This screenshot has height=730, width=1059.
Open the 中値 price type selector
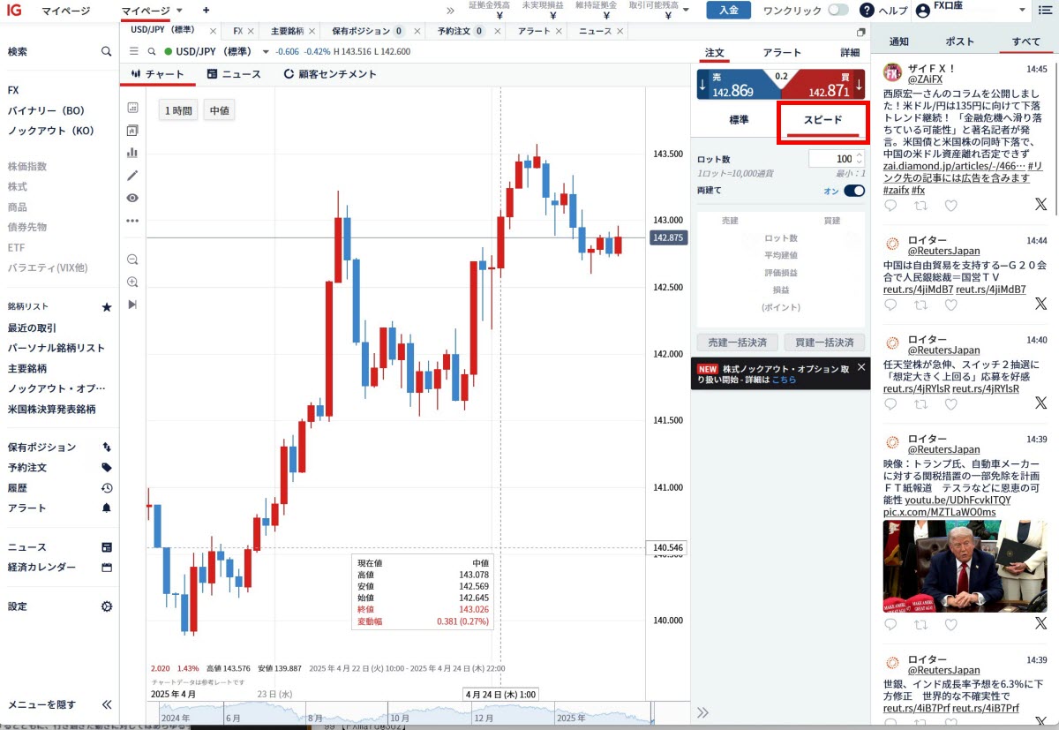(x=219, y=110)
